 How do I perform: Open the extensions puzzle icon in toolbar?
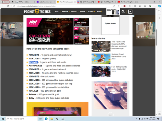tap(130, 6)
